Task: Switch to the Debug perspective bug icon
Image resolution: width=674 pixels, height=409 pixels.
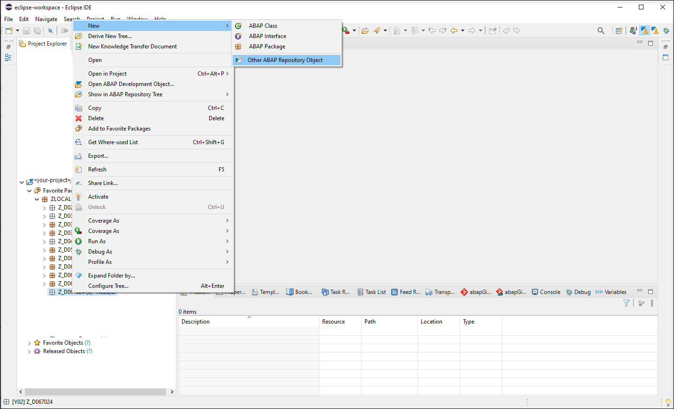Action: (666, 31)
